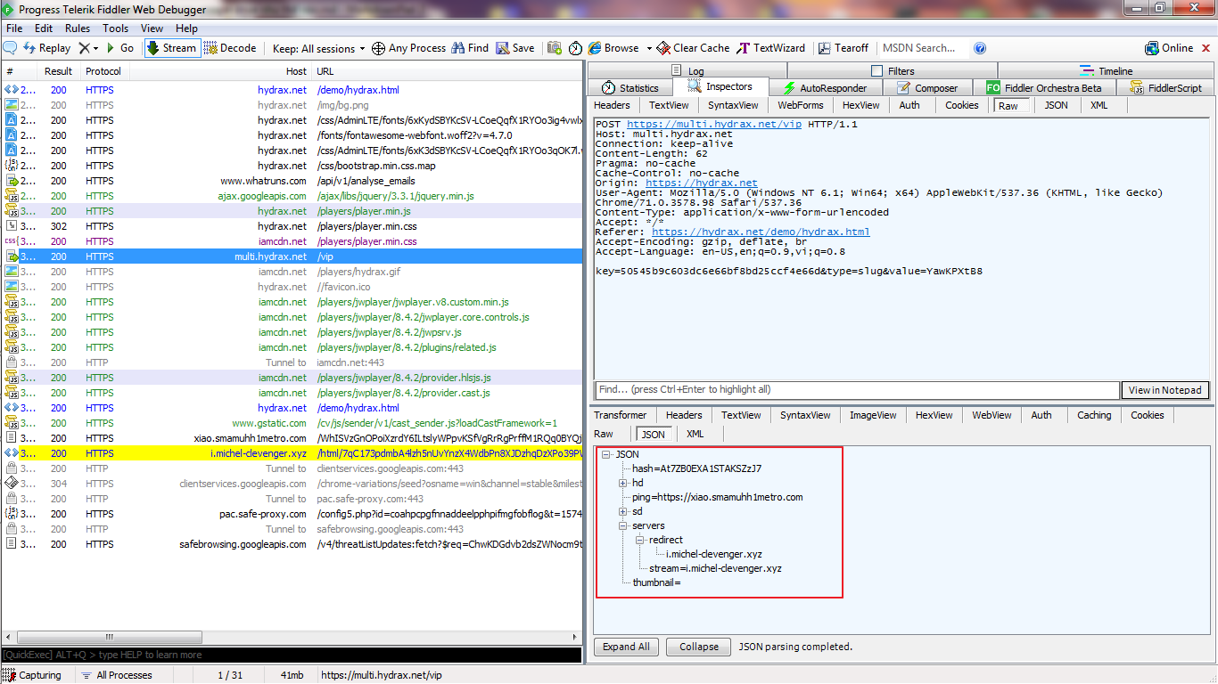Expand the sd node in JSON tree
1218x684 pixels.
[x=623, y=511]
